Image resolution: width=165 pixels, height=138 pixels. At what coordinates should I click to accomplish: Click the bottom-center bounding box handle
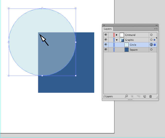click(x=42, y=76)
